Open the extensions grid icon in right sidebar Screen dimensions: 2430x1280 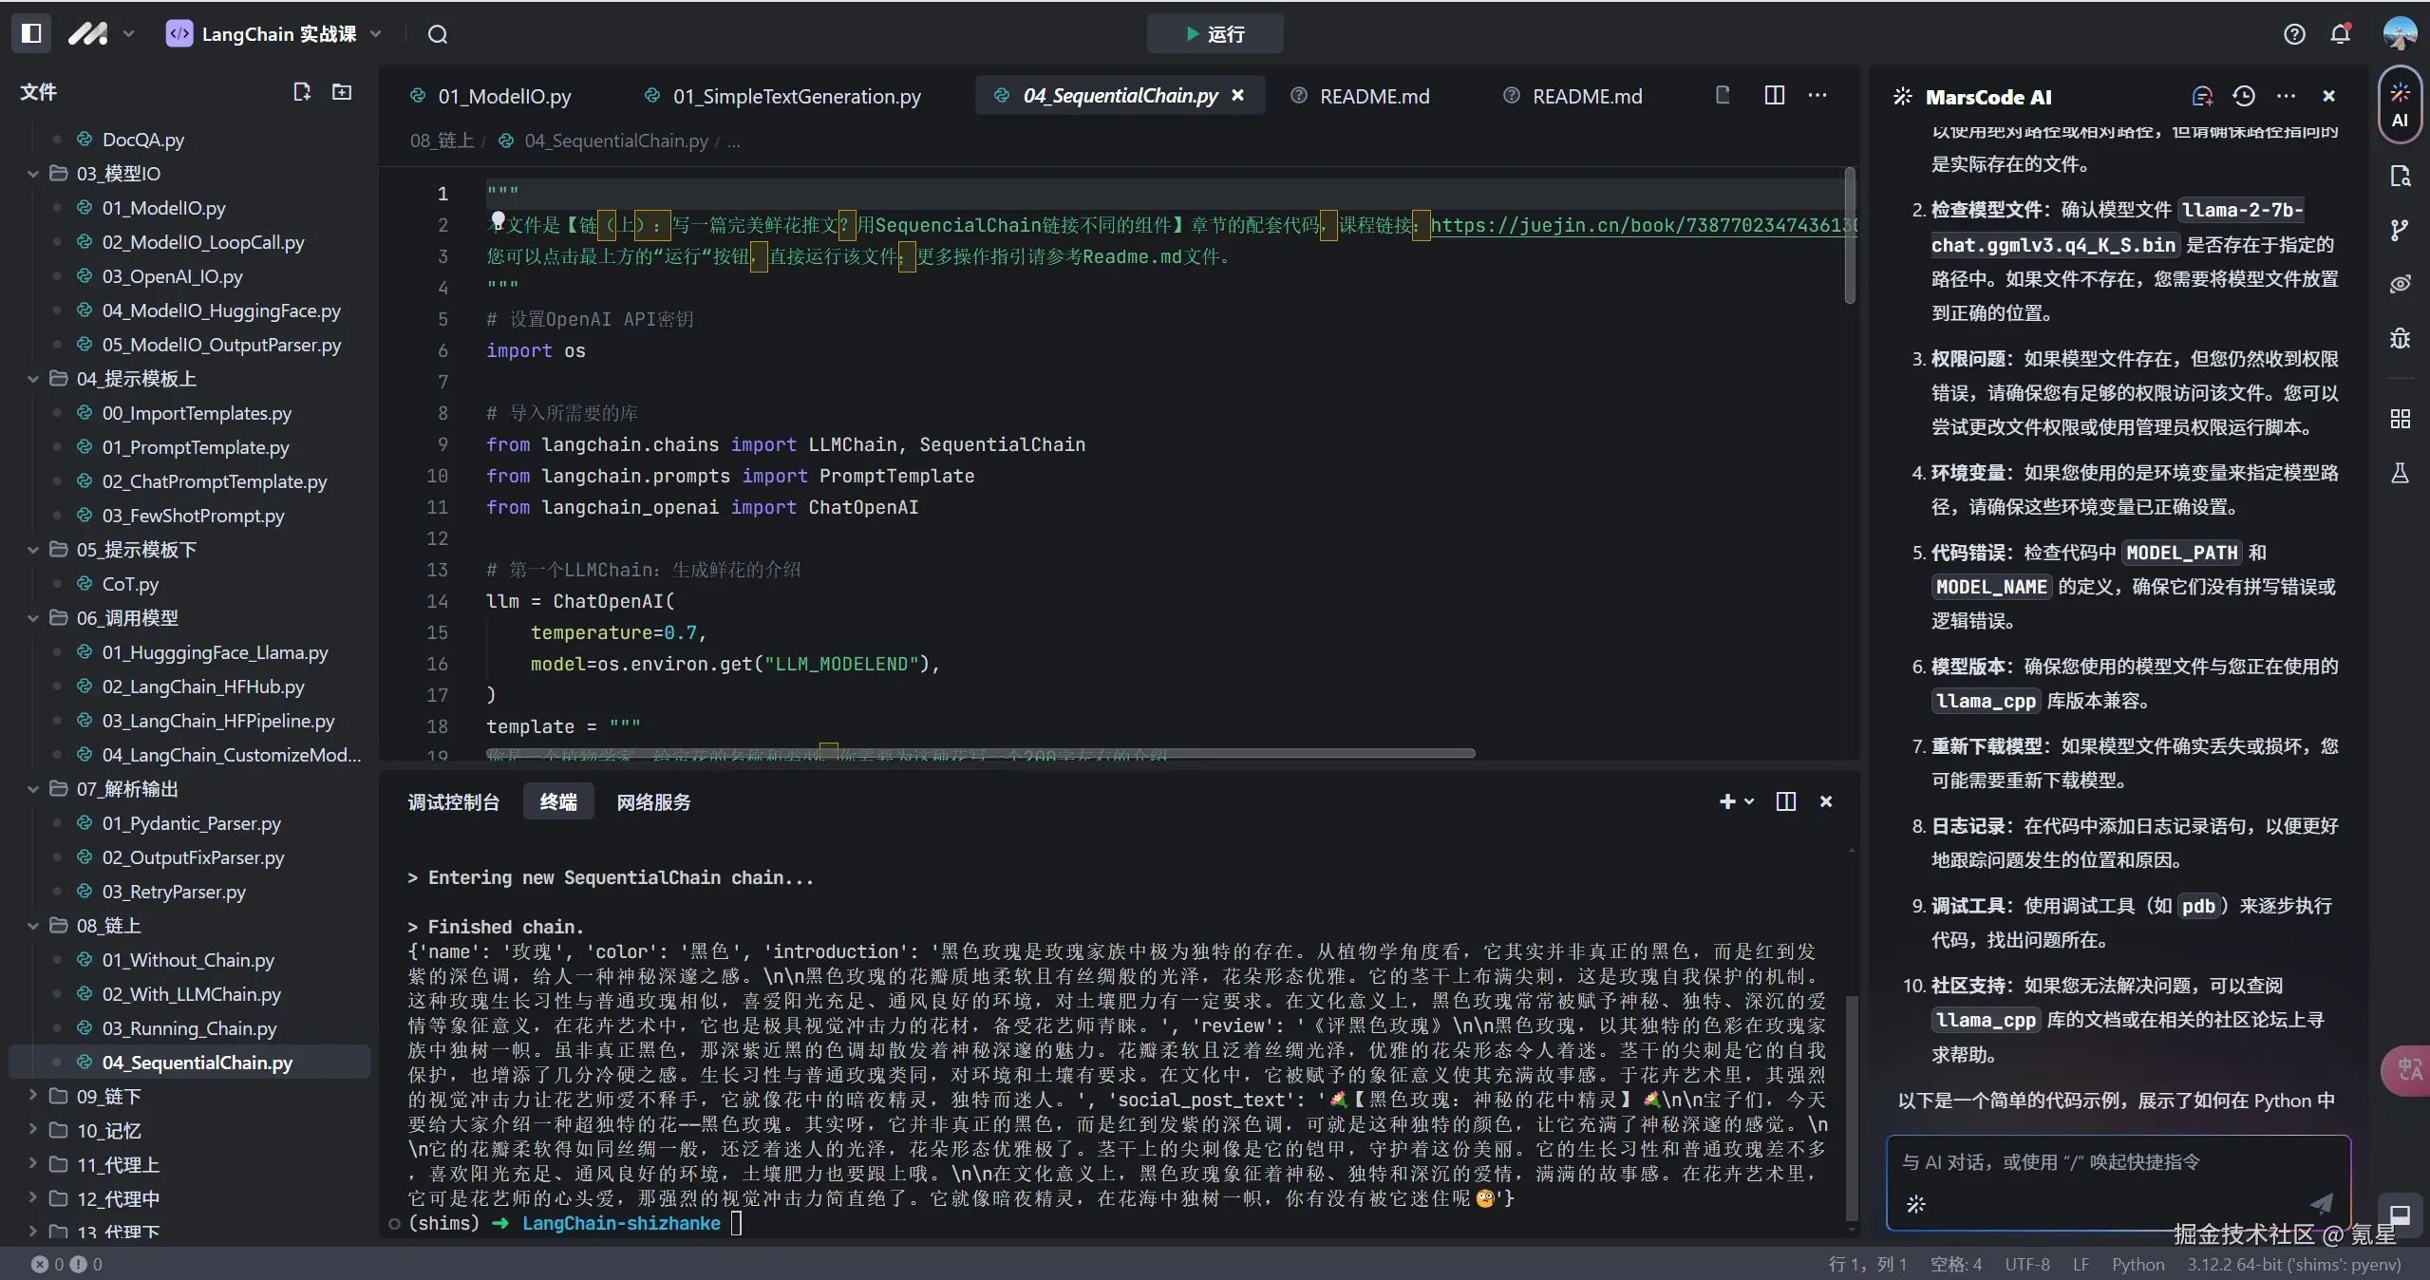pos(2400,419)
